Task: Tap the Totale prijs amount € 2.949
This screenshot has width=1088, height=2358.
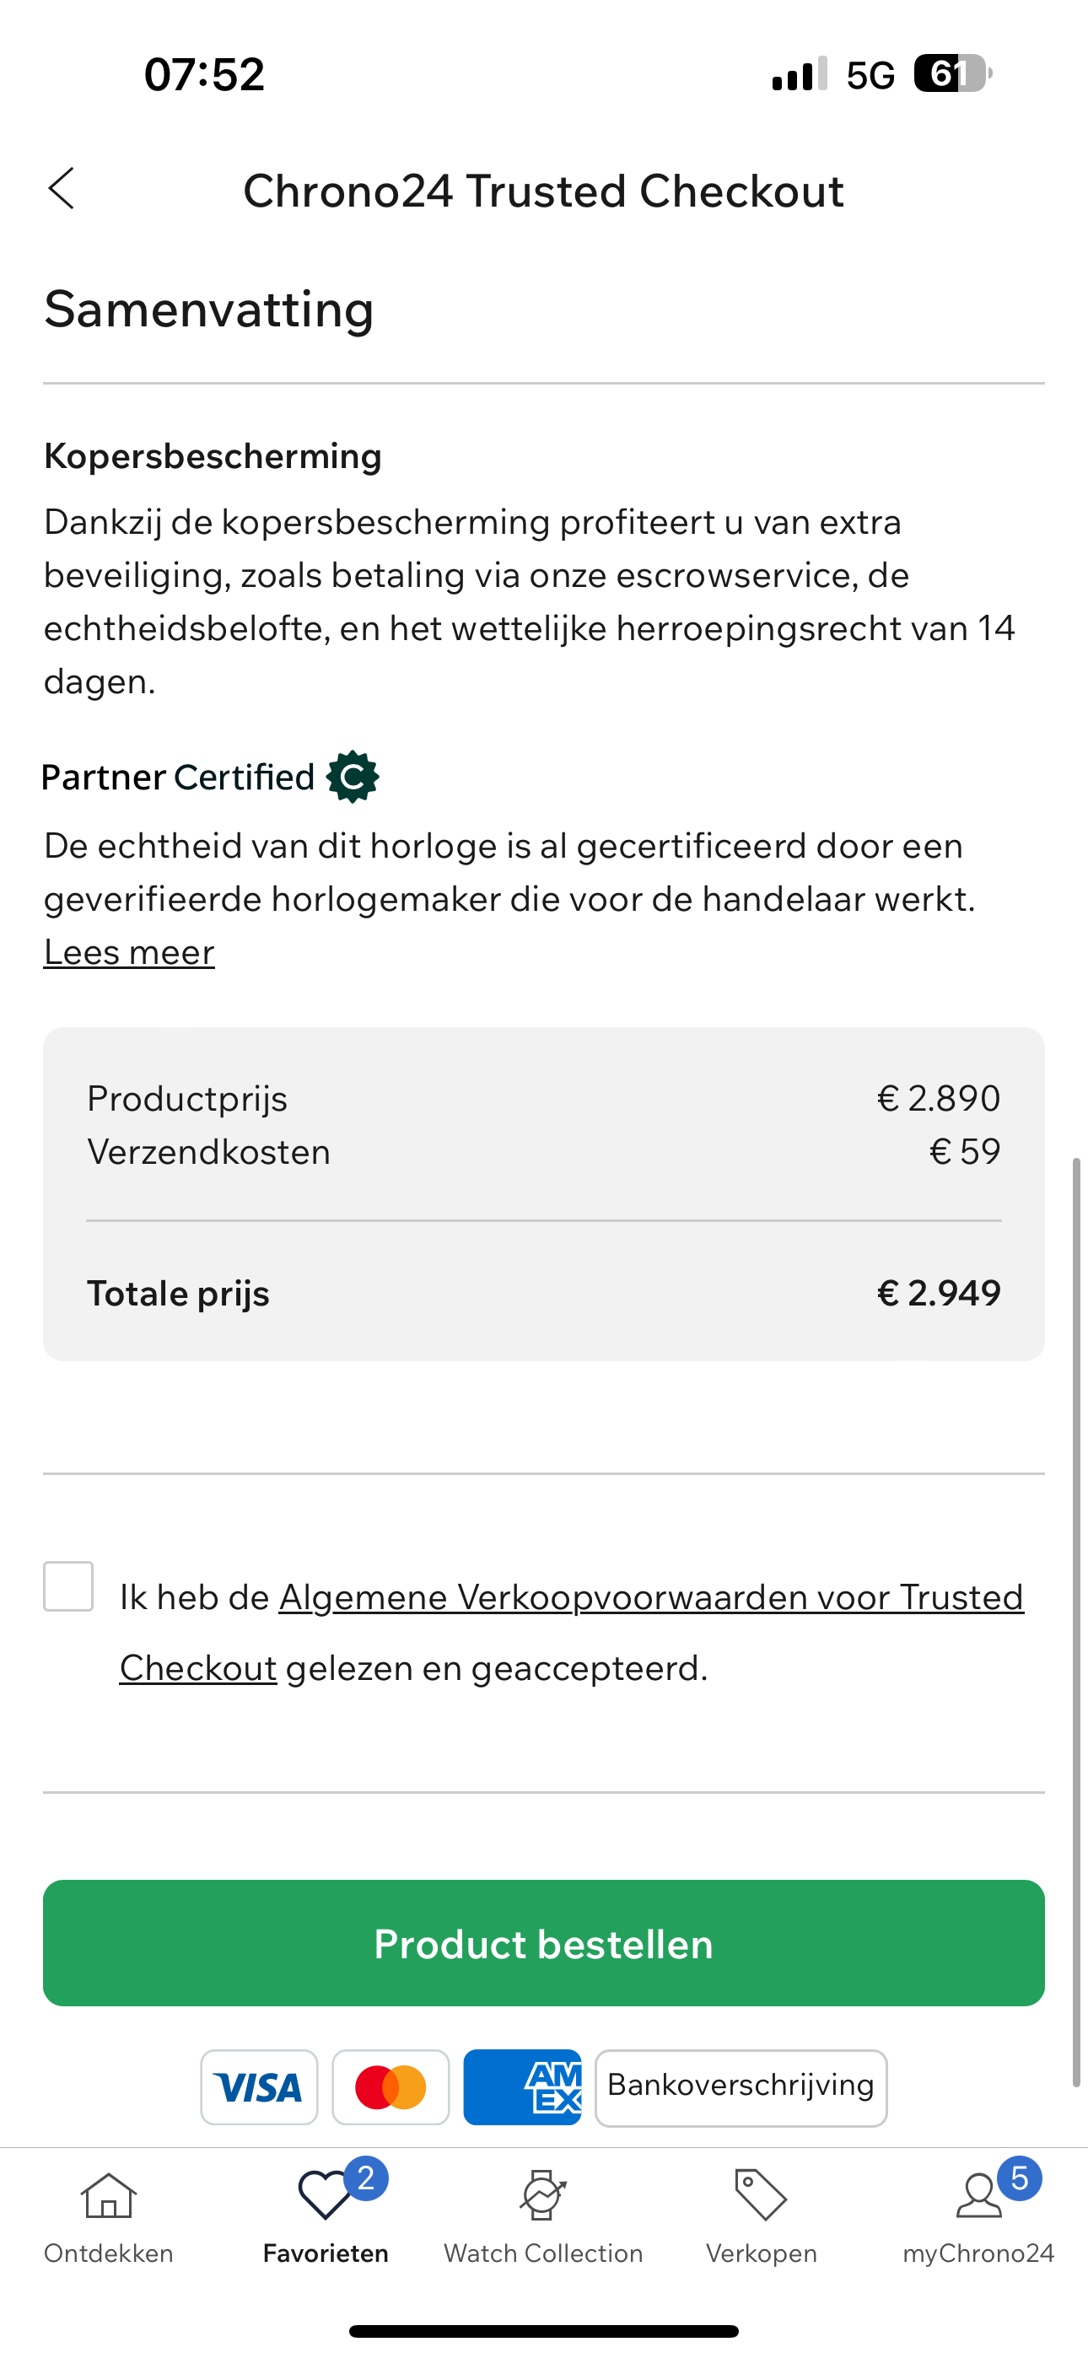Action: pyautogui.click(x=939, y=1293)
